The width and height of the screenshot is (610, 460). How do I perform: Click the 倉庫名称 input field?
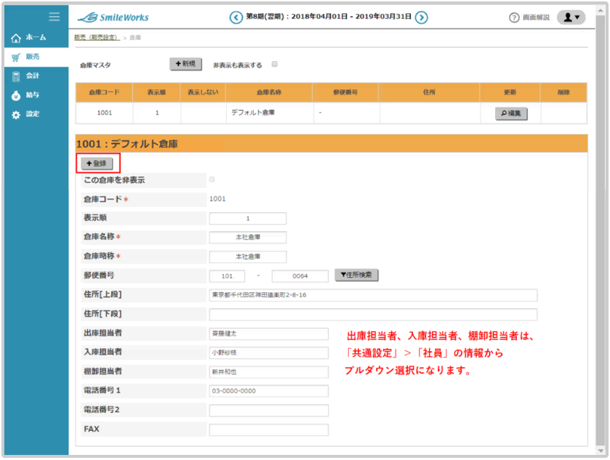point(247,237)
